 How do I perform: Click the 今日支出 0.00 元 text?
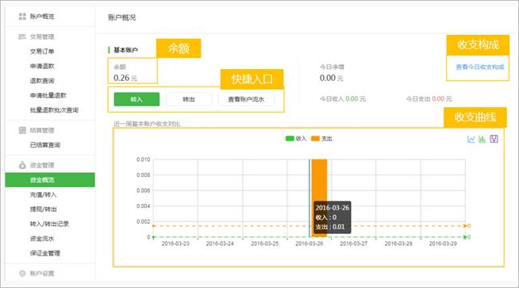point(429,98)
